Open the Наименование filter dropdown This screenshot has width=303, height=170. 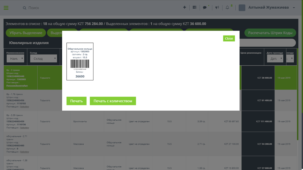click(15, 59)
